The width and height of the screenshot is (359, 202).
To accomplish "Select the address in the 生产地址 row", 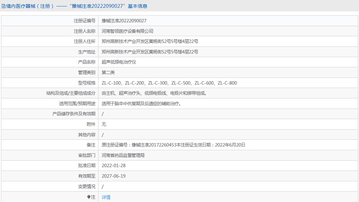I will tap(150, 52).
